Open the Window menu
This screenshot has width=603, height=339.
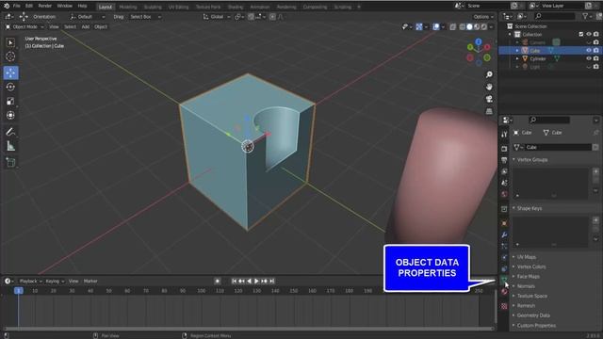click(x=65, y=6)
